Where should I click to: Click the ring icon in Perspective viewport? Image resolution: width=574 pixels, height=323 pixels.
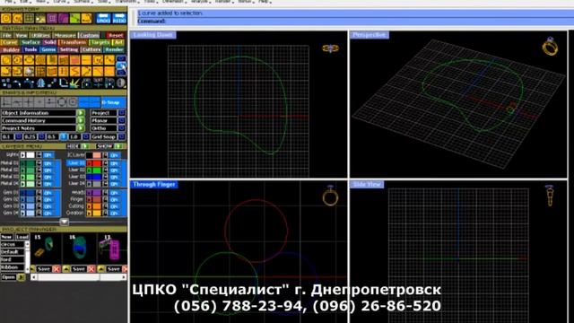550,46
